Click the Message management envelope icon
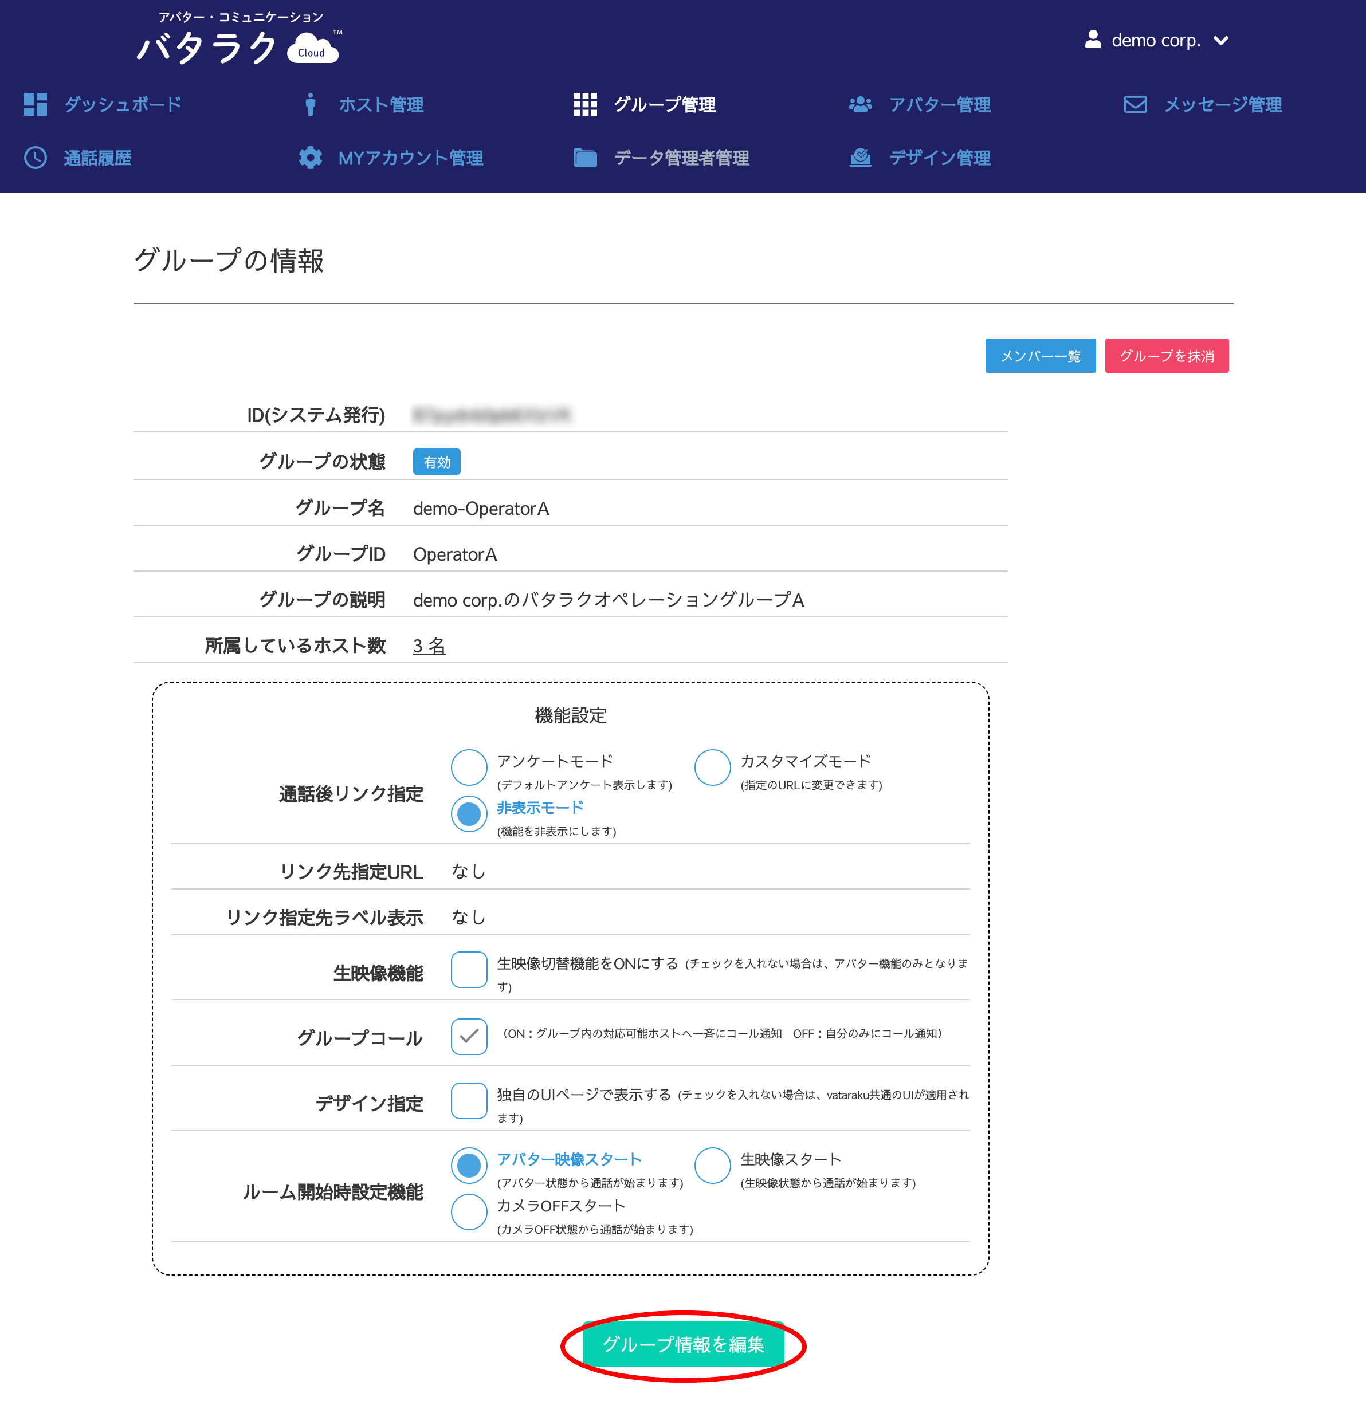This screenshot has height=1405, width=1366. (1135, 105)
